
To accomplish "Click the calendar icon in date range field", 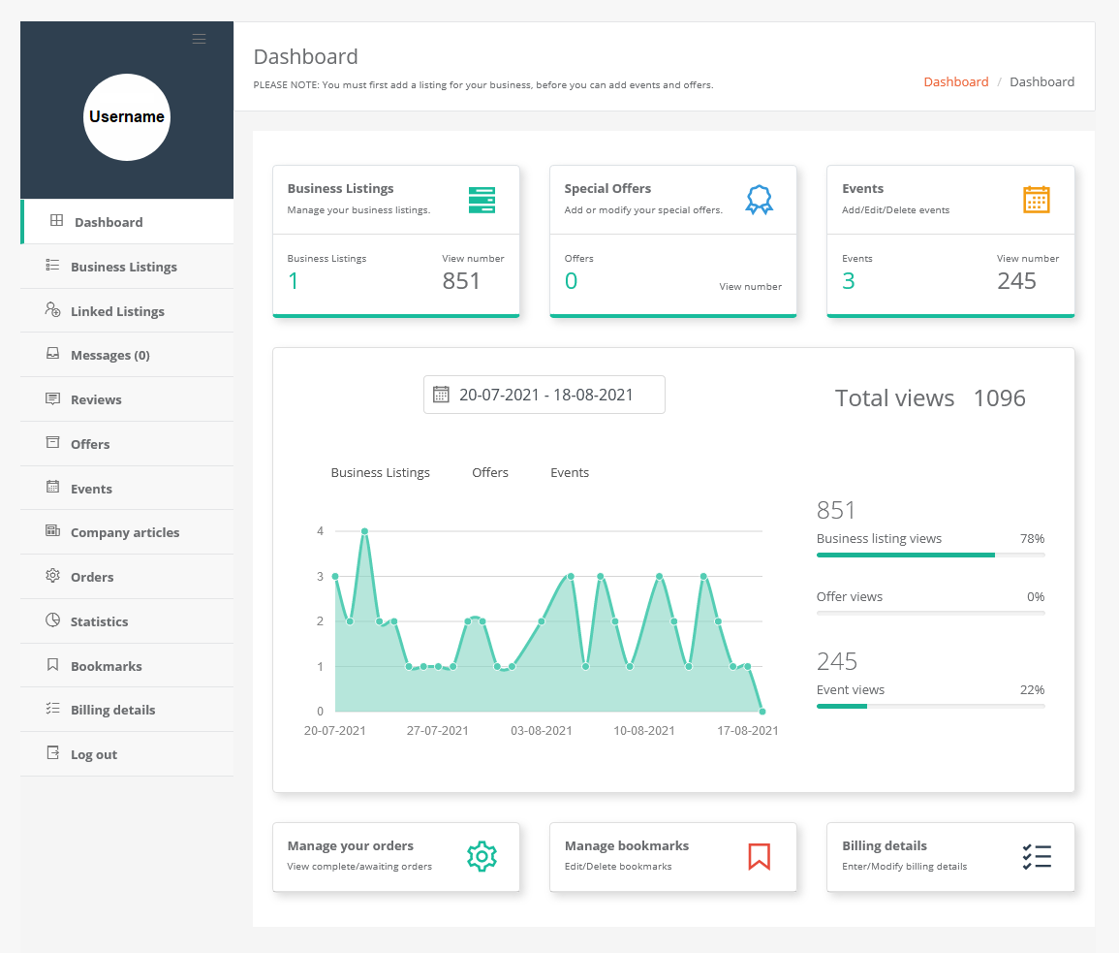I will click(441, 395).
